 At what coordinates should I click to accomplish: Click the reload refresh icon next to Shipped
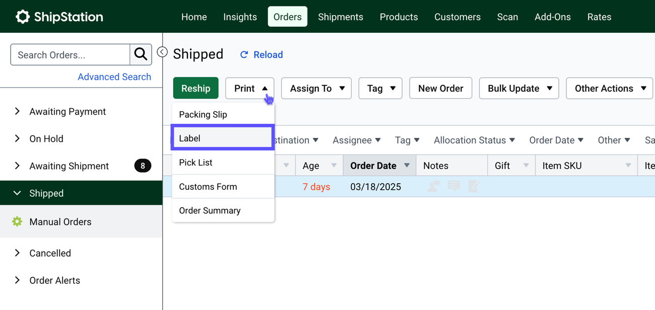[x=244, y=55]
